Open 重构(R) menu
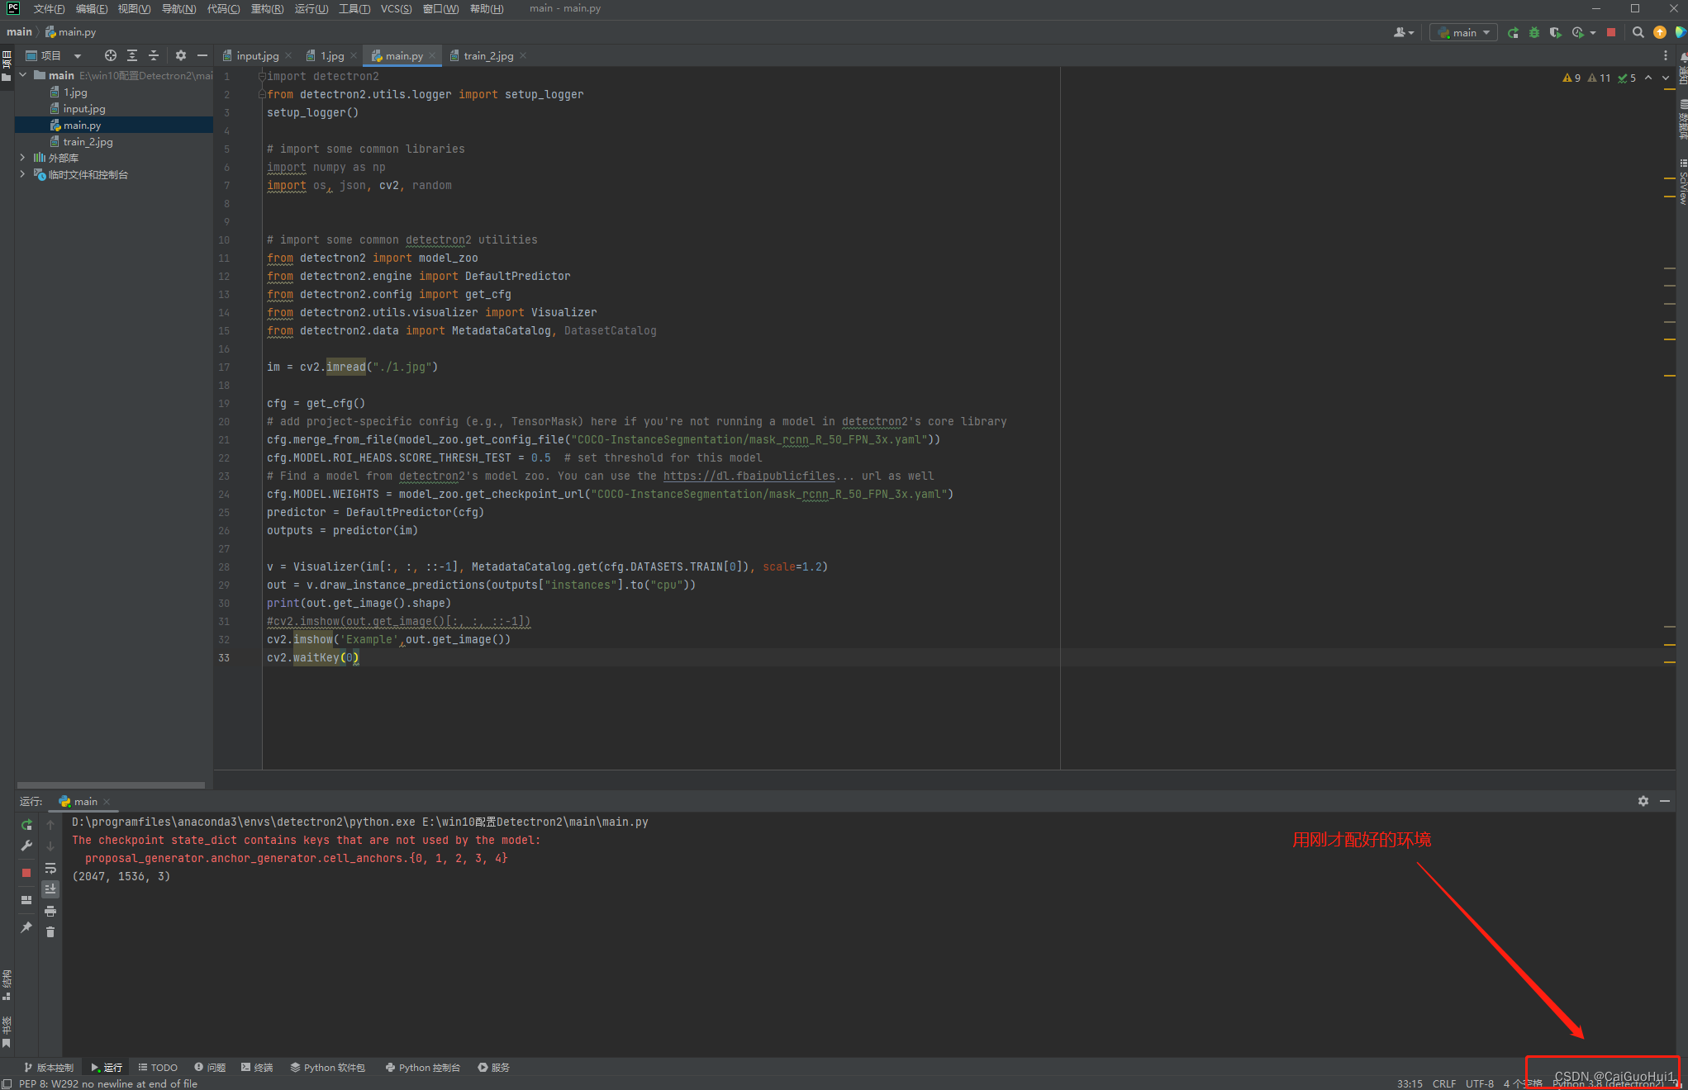 click(x=267, y=8)
